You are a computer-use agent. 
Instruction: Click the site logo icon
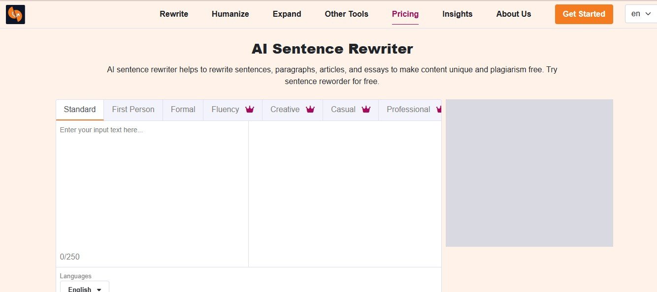point(15,15)
